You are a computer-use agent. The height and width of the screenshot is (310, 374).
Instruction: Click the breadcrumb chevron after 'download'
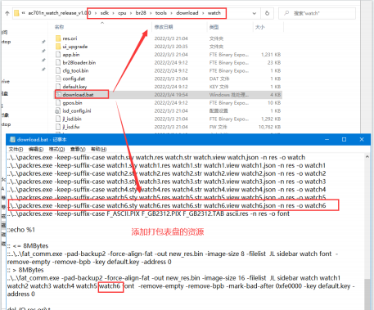[203, 13]
